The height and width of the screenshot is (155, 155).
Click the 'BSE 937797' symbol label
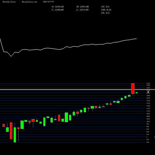(x=49, y=2)
